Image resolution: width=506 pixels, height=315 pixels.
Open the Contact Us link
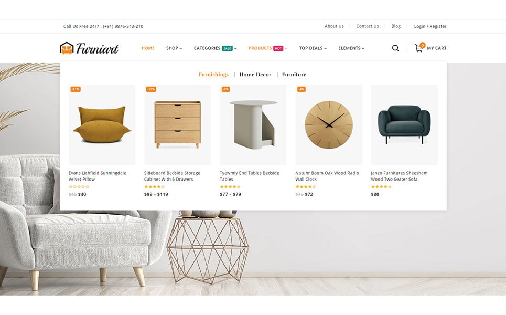point(368,26)
